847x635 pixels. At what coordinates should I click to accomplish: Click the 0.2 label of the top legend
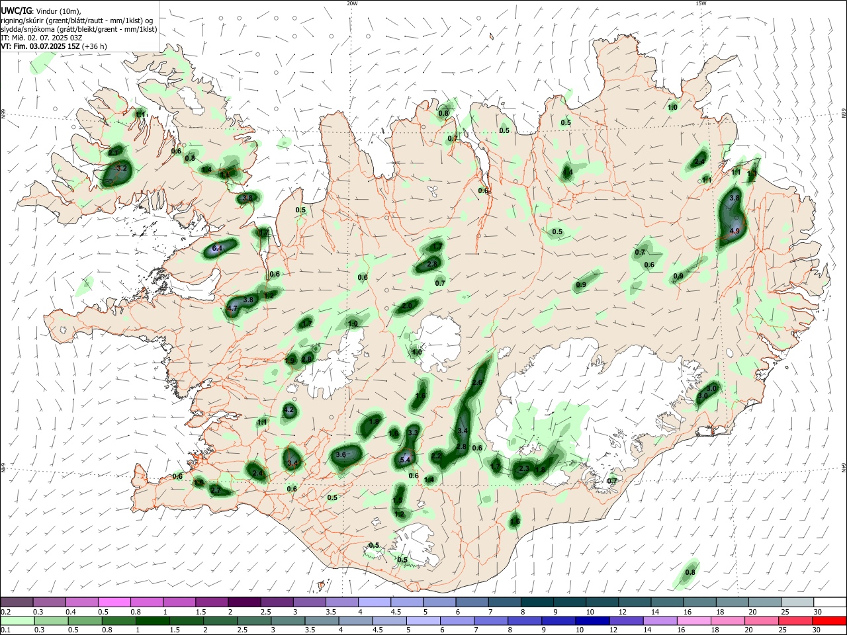[x=5, y=612]
